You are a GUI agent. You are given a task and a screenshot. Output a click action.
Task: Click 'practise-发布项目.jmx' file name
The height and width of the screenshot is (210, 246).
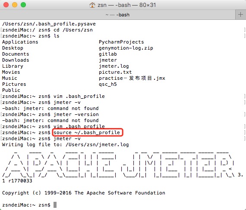(x=132, y=78)
